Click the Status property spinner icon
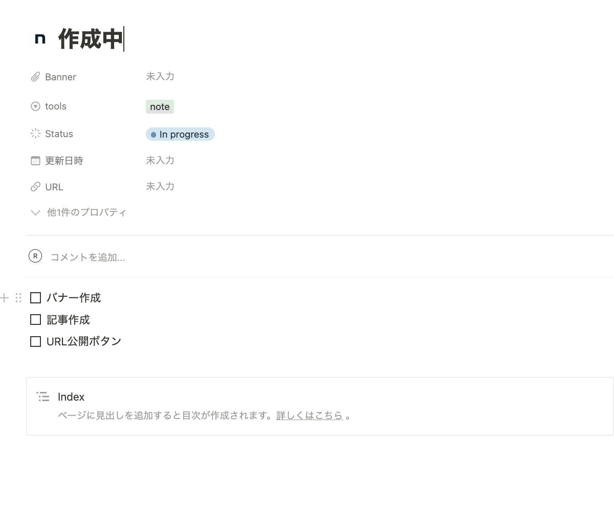Screen dimensions: 614x527 35,134
